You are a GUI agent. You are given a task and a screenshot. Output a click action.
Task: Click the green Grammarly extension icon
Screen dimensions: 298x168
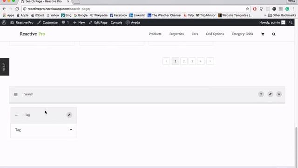[287, 9]
